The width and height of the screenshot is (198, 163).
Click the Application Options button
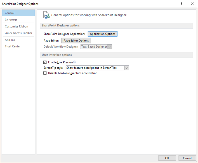[103, 34]
